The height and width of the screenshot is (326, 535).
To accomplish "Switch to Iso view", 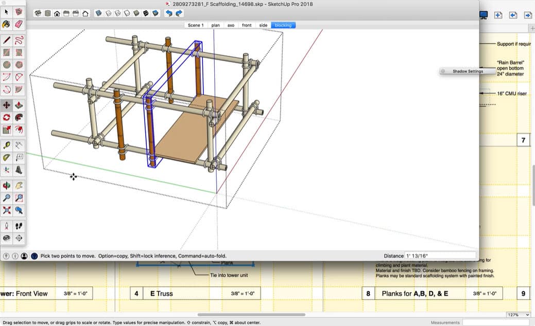I will pos(38,13).
